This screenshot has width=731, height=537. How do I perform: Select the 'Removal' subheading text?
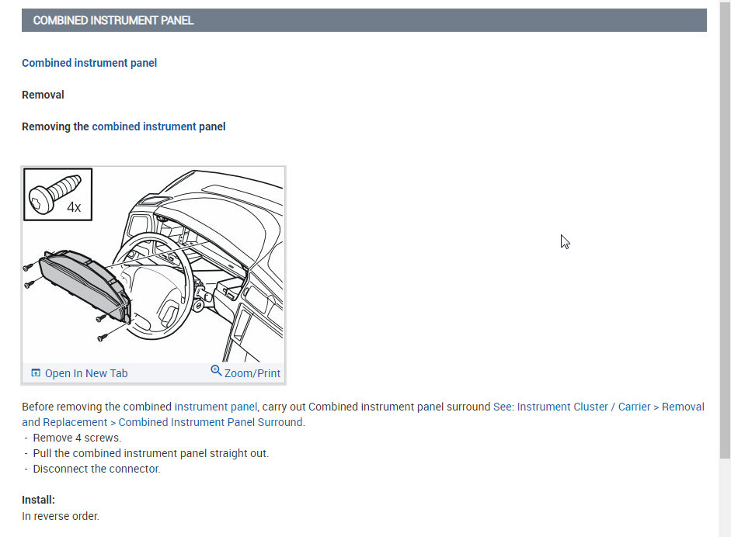tap(43, 95)
